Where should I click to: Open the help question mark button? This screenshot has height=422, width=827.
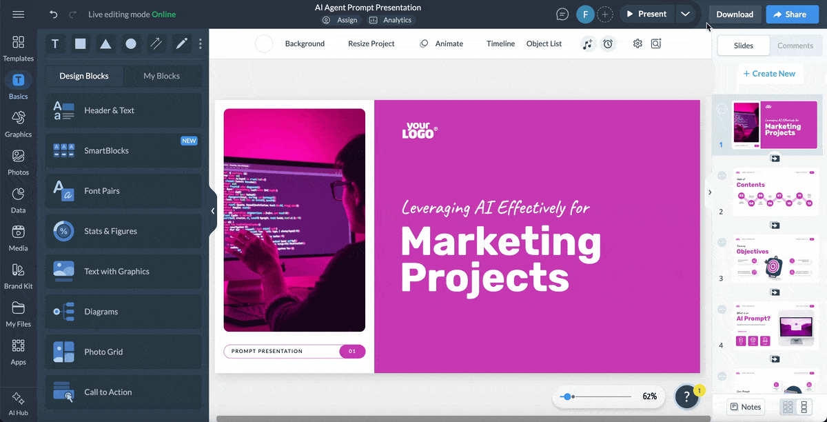click(x=687, y=396)
